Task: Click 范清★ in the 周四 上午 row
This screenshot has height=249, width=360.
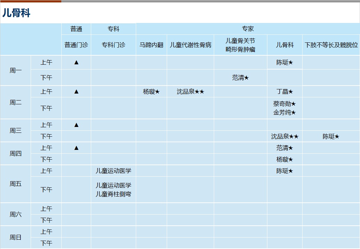Action: [x=285, y=148]
